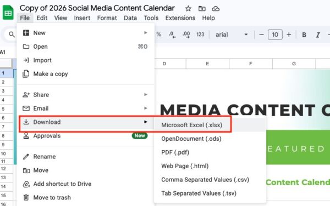The height and width of the screenshot is (206, 330).
Task: Download as Comma Separated Values (.csv)
Action: coord(210,180)
